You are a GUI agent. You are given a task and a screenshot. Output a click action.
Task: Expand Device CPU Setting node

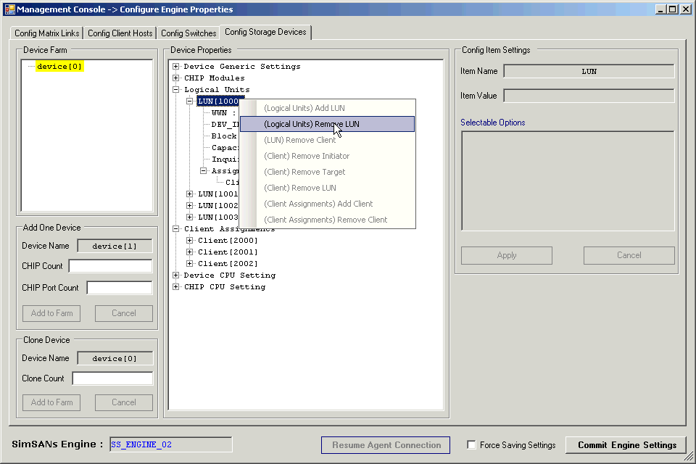(175, 275)
